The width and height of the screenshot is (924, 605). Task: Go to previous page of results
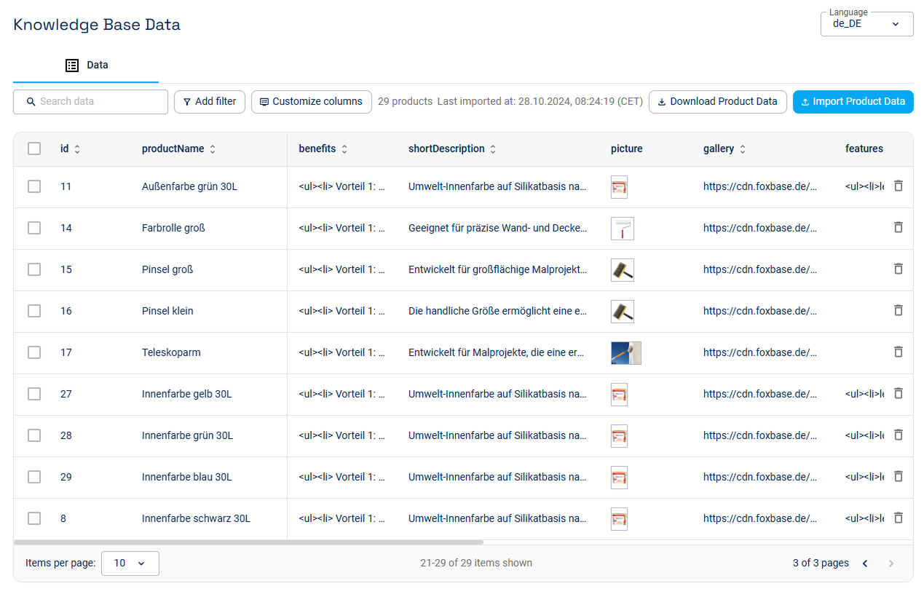[865, 564]
